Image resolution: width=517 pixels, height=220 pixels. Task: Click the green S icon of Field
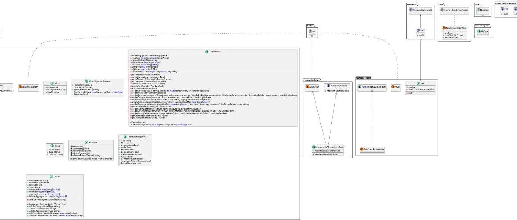(x=52, y=146)
